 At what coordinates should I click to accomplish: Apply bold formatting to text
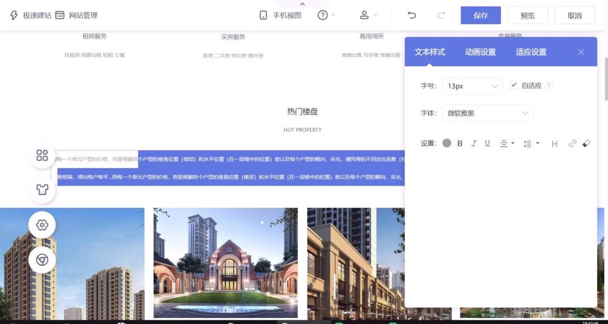[460, 143]
